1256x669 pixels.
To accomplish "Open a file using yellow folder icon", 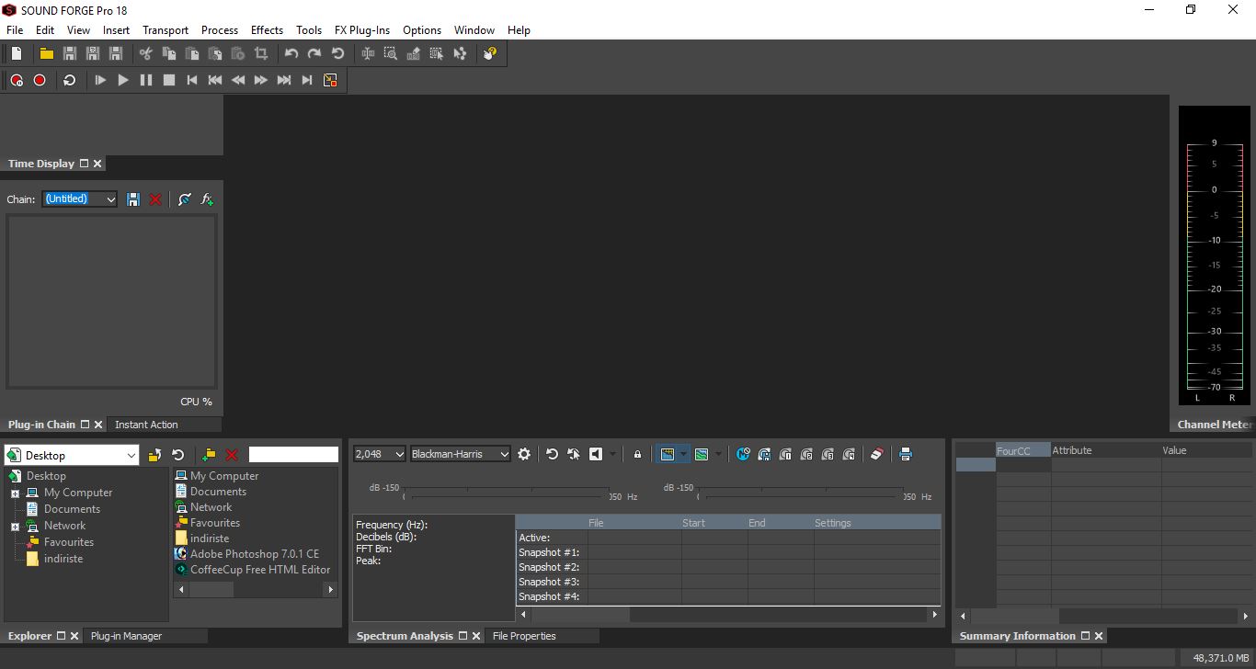I will click(46, 53).
